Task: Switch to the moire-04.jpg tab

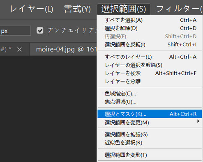Action: (66, 49)
